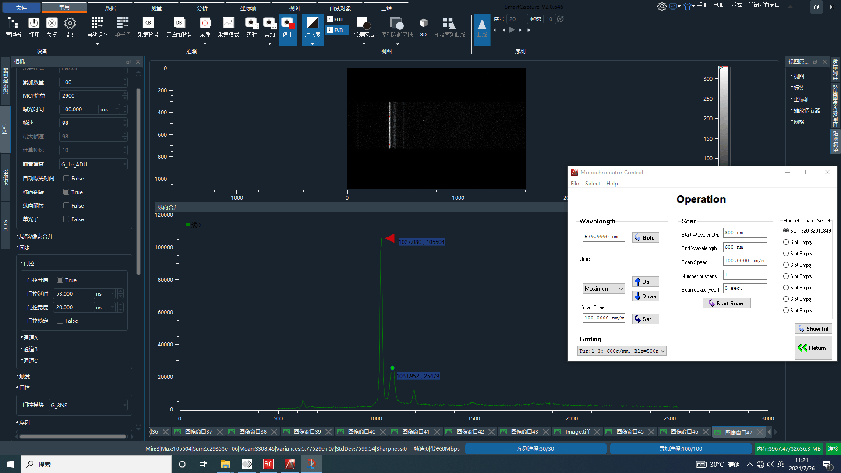841x473 pixels.
Task: Open the notification center icon
Action: 827,464
